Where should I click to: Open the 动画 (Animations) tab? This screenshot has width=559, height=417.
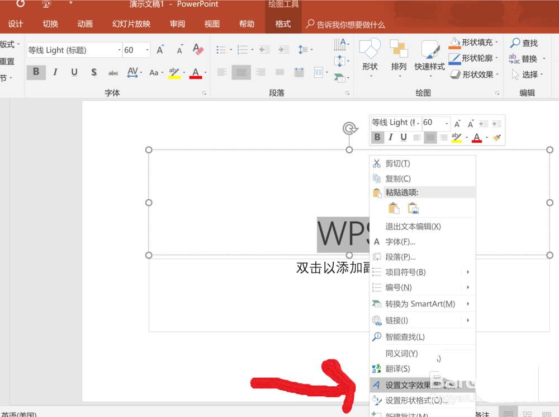[85, 24]
